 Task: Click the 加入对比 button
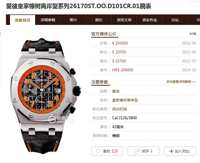click(180, 151)
